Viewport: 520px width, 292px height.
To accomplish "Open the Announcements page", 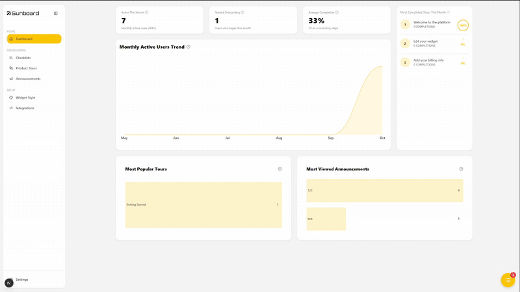I will pyautogui.click(x=28, y=79).
